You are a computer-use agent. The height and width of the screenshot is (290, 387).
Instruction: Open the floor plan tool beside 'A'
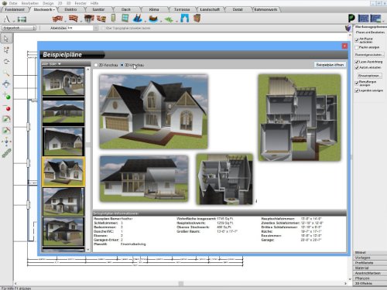coord(22,19)
